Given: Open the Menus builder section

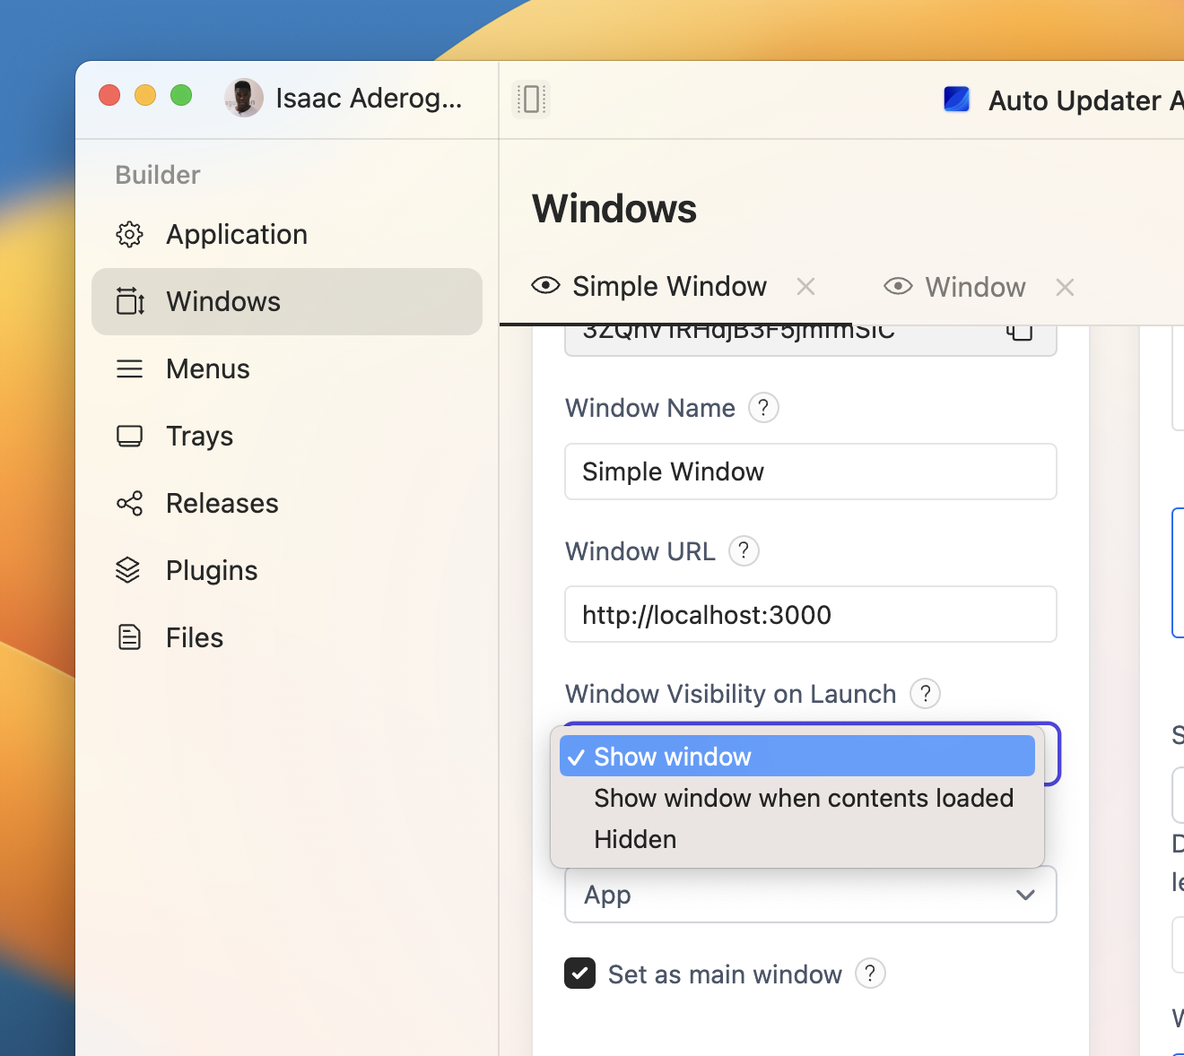Looking at the screenshot, I should click(x=207, y=368).
